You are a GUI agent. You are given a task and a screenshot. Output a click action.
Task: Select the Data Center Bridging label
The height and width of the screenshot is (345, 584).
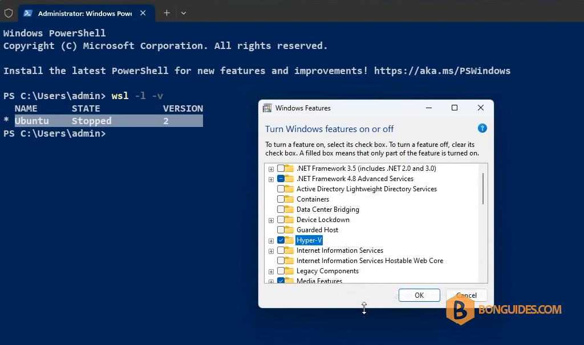[328, 210]
